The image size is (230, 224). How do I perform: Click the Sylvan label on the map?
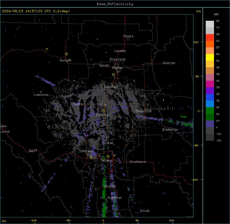point(104,65)
